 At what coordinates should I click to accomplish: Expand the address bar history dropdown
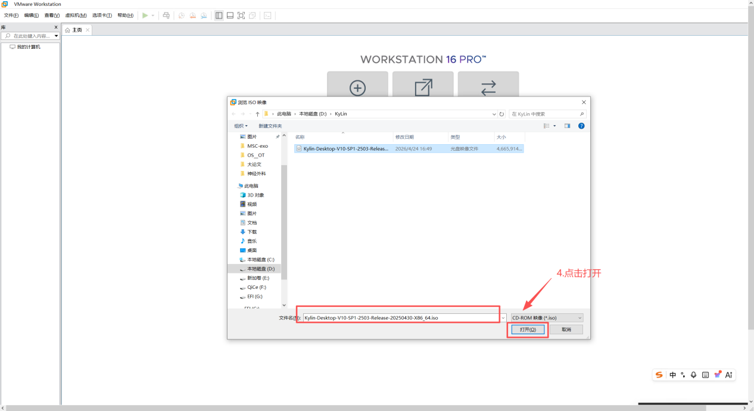point(494,114)
